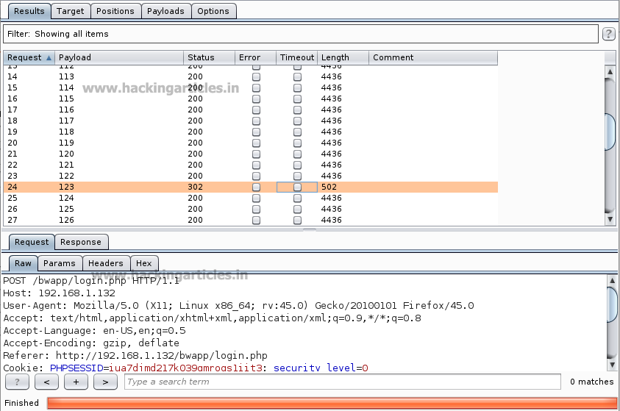Click request viewer scroll down arrow
620x411 pixels.
point(612,365)
